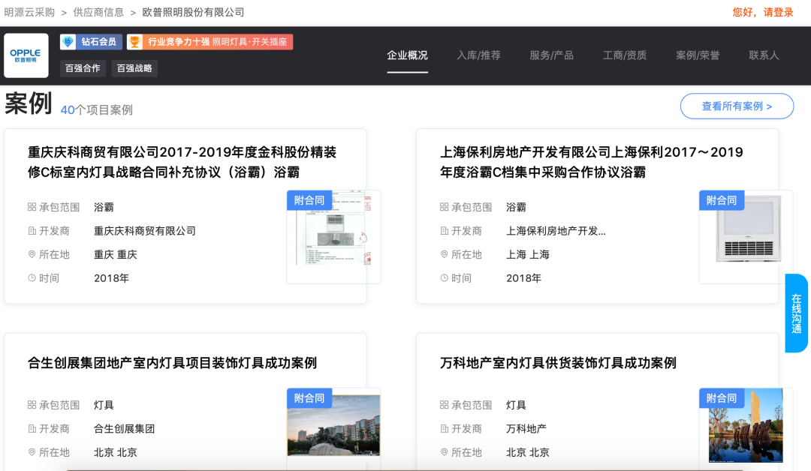This screenshot has width=811, height=471.
Task: Click 40个项目案例 count text
Action: [x=97, y=110]
